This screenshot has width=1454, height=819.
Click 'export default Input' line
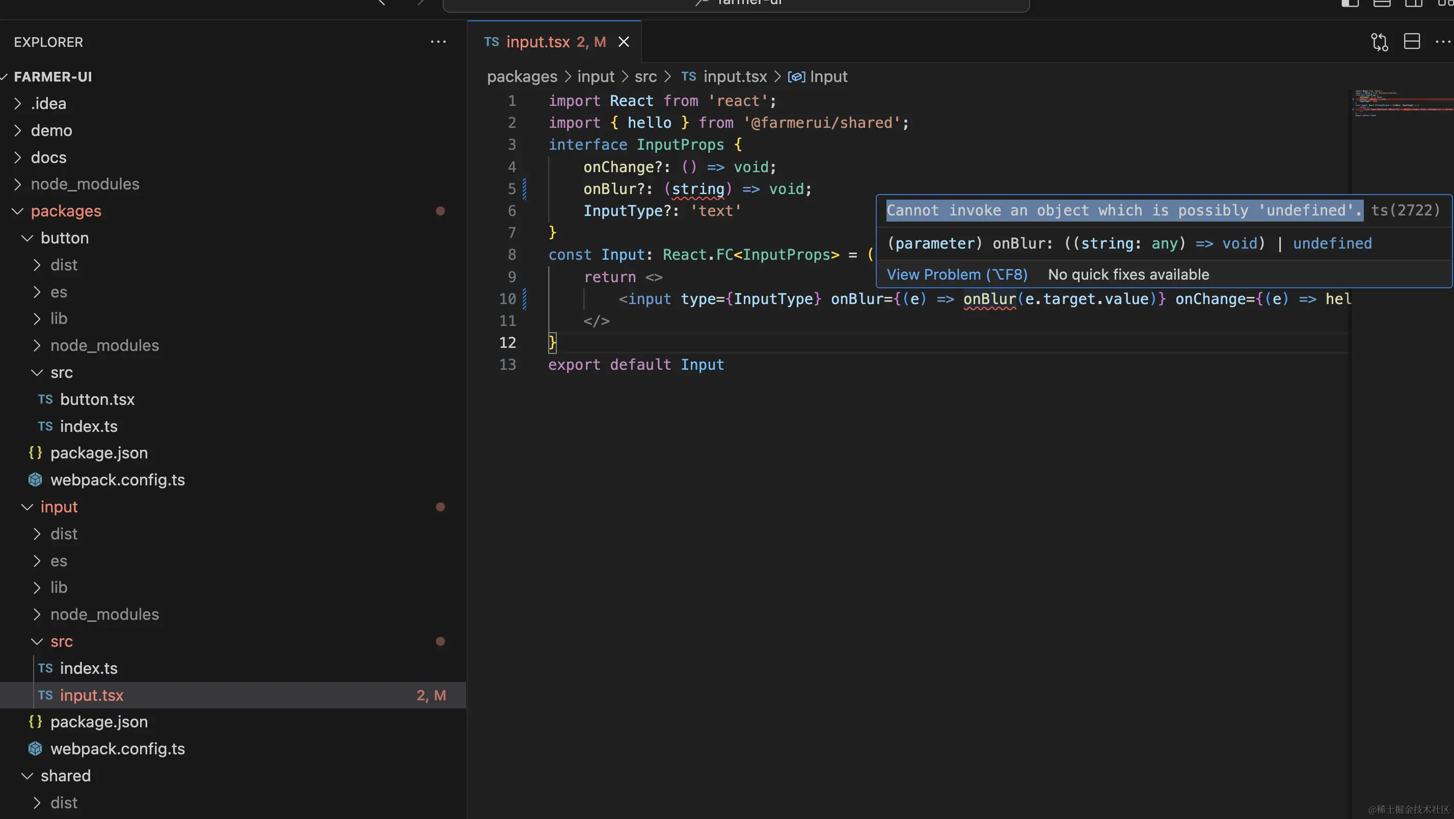pyautogui.click(x=636, y=365)
